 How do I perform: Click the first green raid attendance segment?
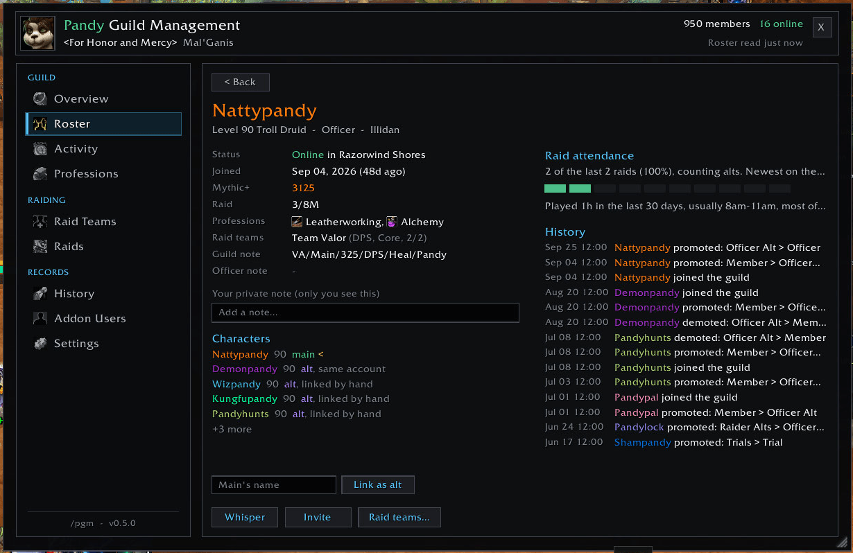555,188
